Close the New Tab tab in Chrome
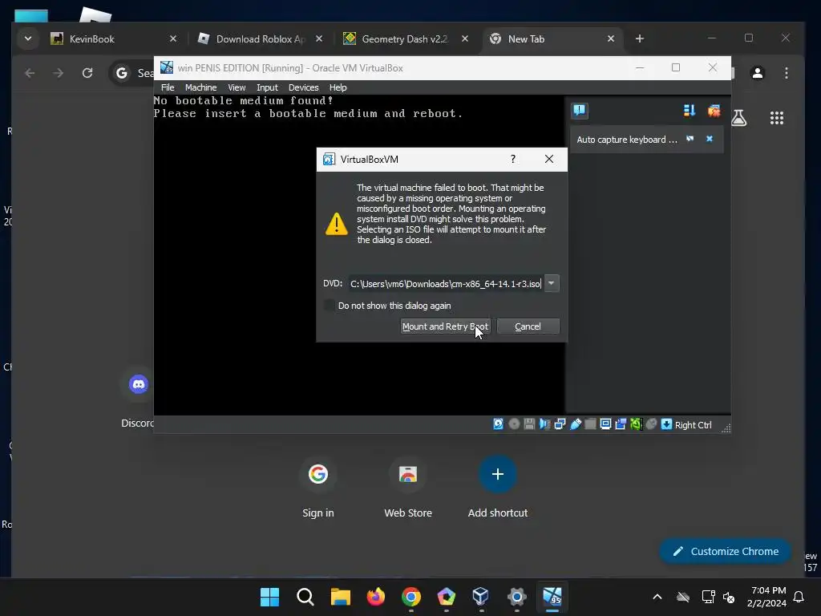Viewport: 821px width, 616px height. click(x=610, y=38)
